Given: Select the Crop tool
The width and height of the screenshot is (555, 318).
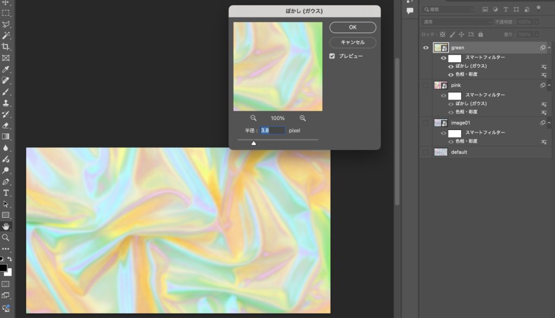Looking at the screenshot, I should (6, 47).
